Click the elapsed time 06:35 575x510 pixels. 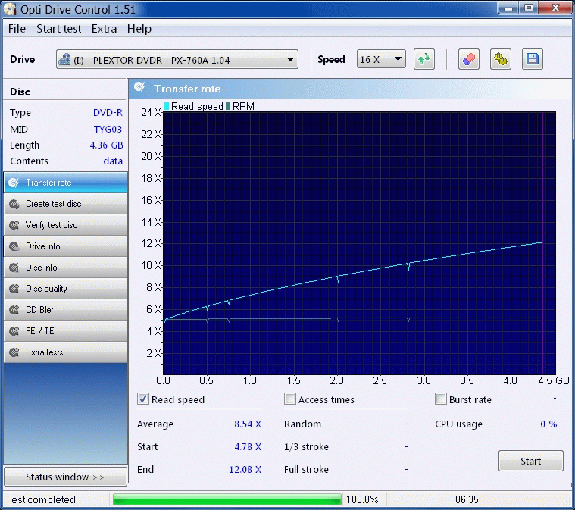pyautogui.click(x=467, y=499)
